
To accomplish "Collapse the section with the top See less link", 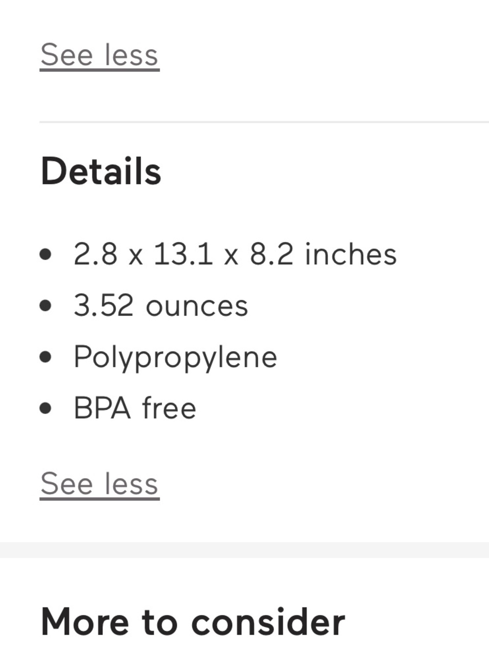I will pyautogui.click(x=99, y=55).
